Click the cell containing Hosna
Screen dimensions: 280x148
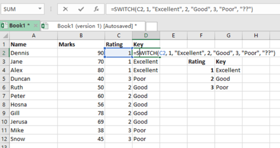point(34,104)
